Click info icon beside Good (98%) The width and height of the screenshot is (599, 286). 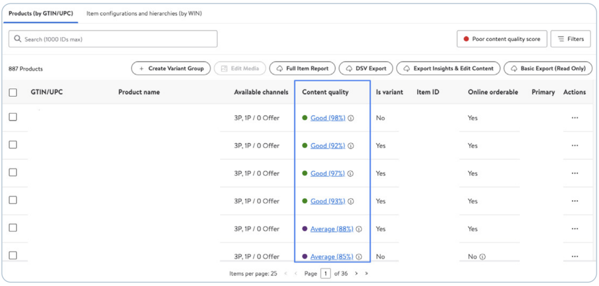click(x=351, y=118)
